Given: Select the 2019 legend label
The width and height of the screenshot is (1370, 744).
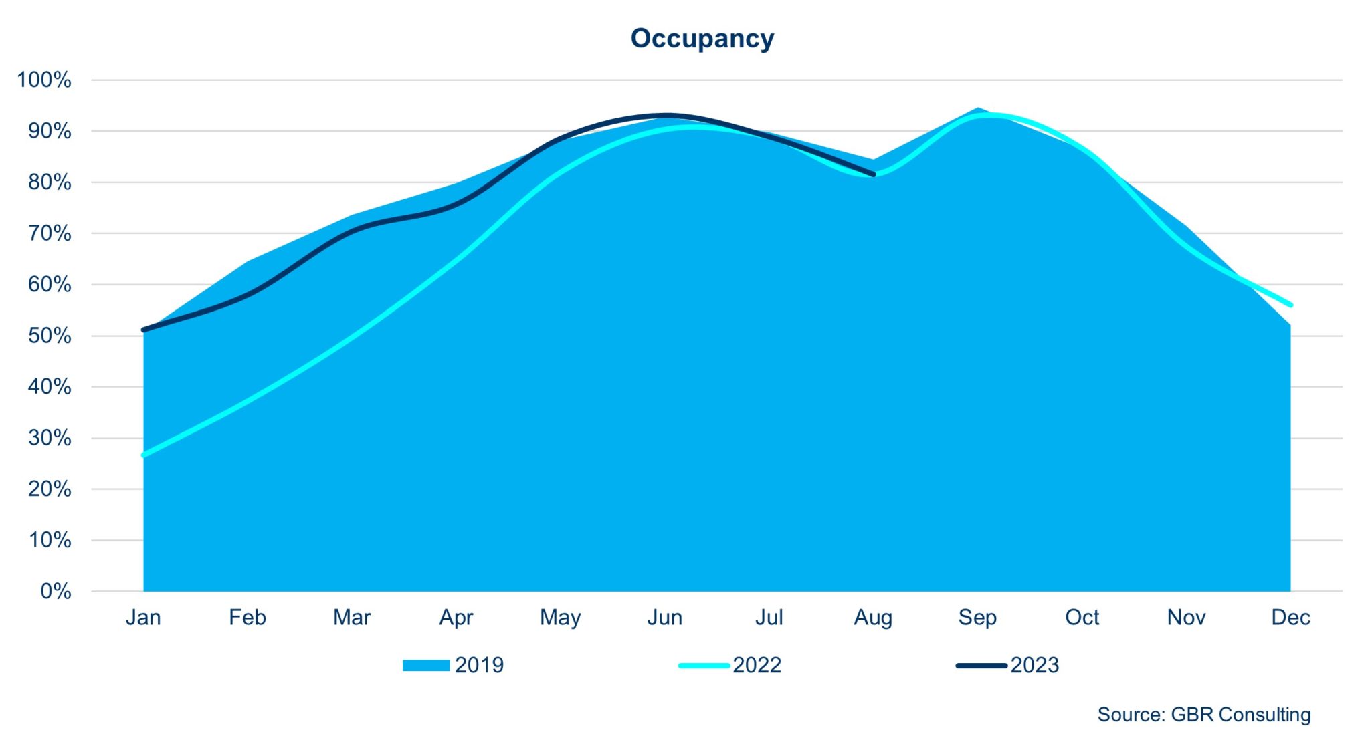Looking at the screenshot, I should click(479, 665).
